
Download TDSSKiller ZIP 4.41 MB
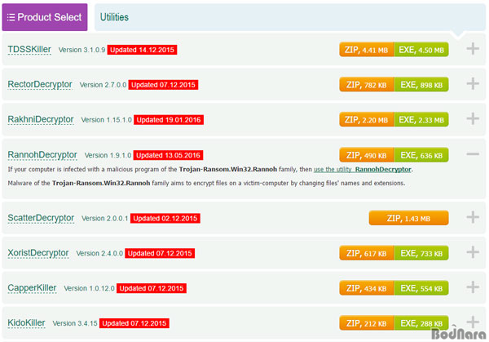tap(367, 50)
